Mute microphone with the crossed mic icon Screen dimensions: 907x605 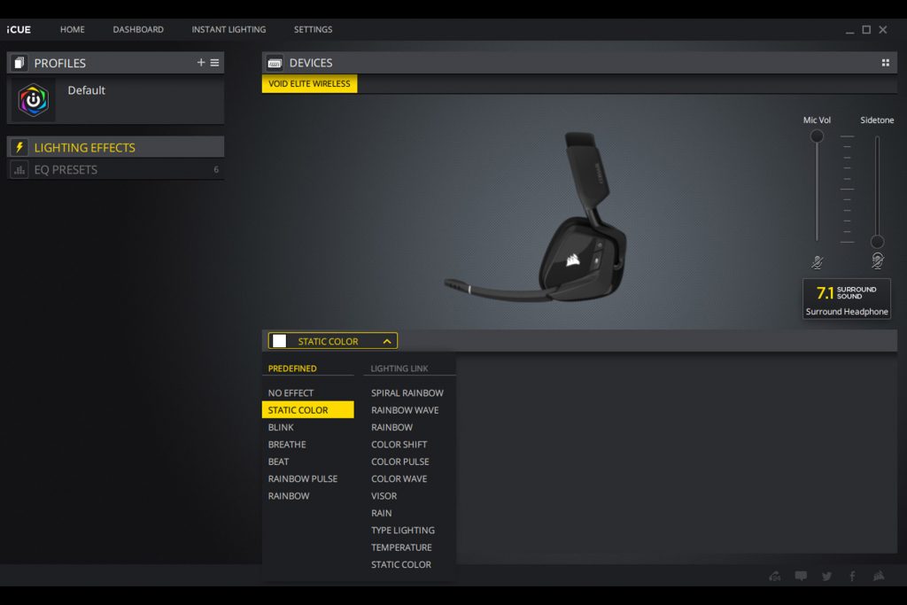pos(817,262)
